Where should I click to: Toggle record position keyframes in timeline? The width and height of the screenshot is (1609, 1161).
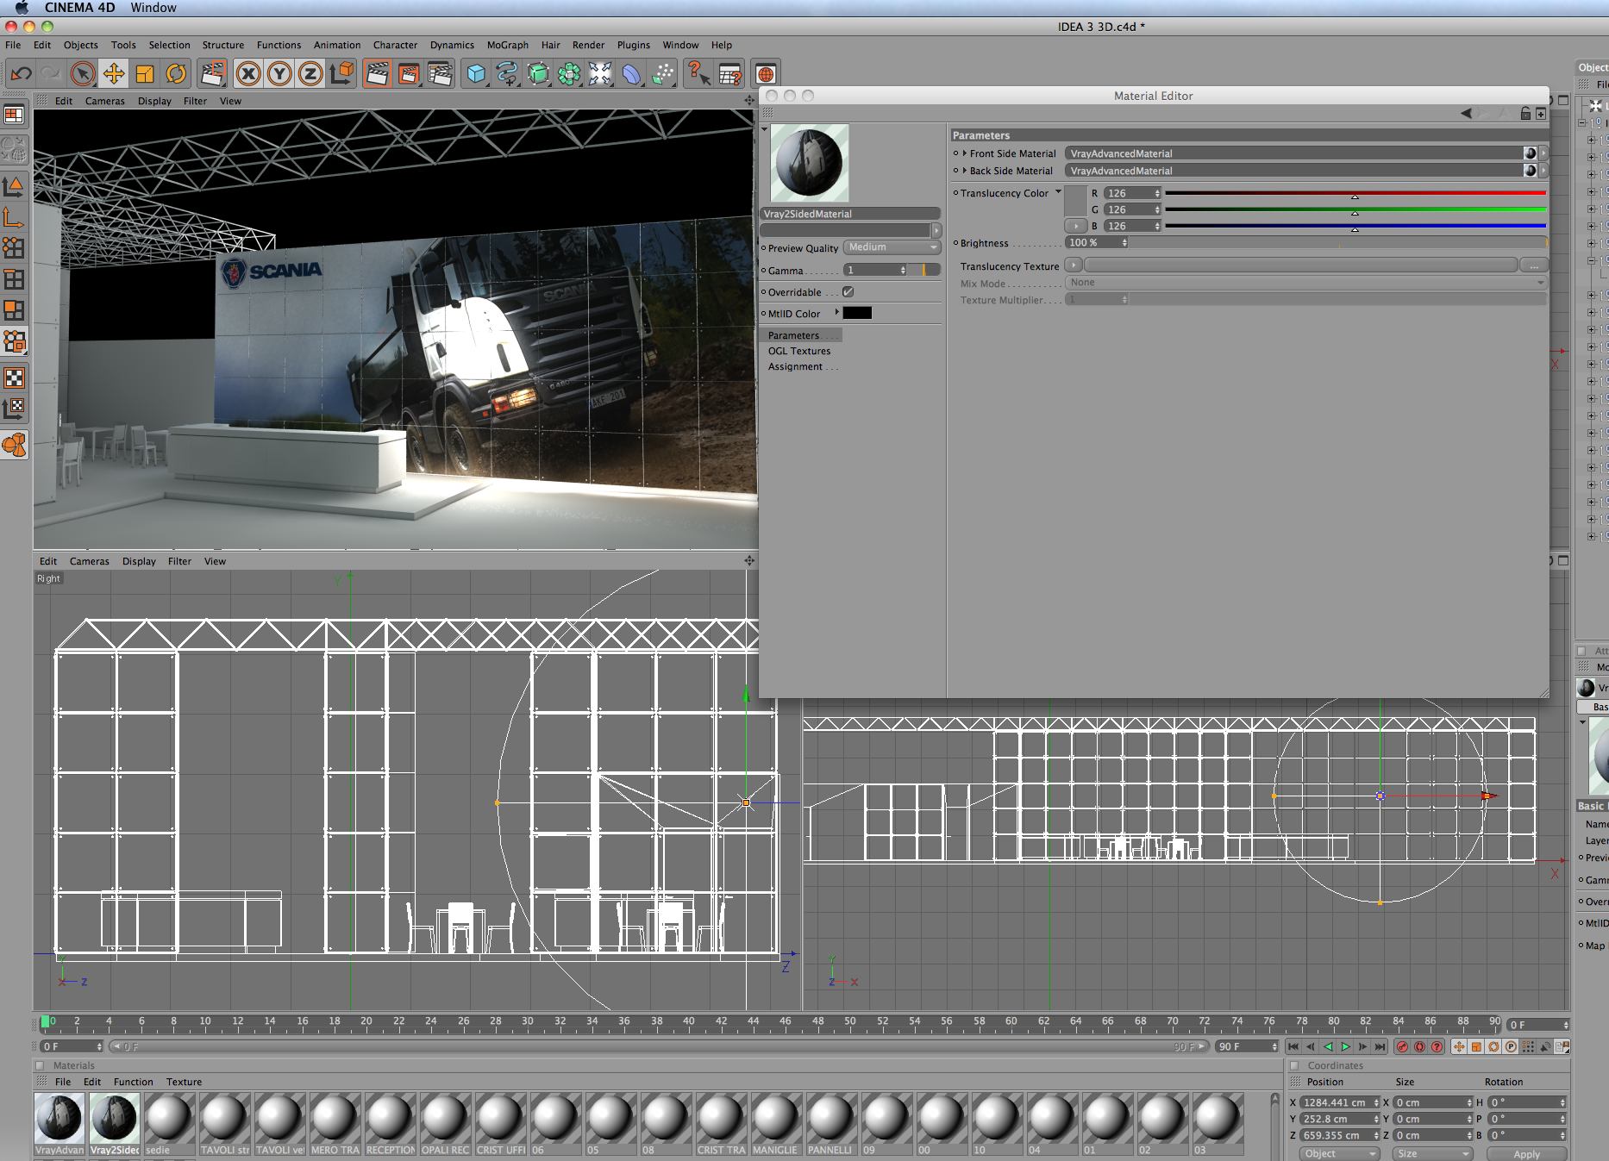(1459, 1046)
